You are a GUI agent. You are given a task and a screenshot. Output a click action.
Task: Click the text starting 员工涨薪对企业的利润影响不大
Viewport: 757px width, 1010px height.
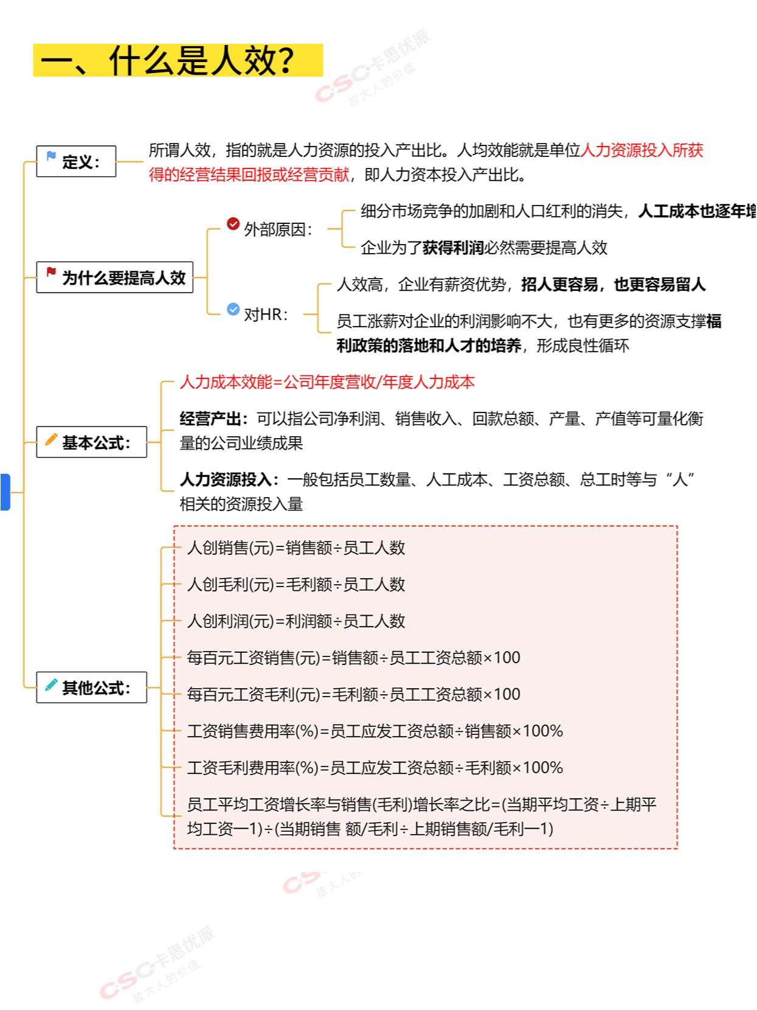(x=529, y=333)
